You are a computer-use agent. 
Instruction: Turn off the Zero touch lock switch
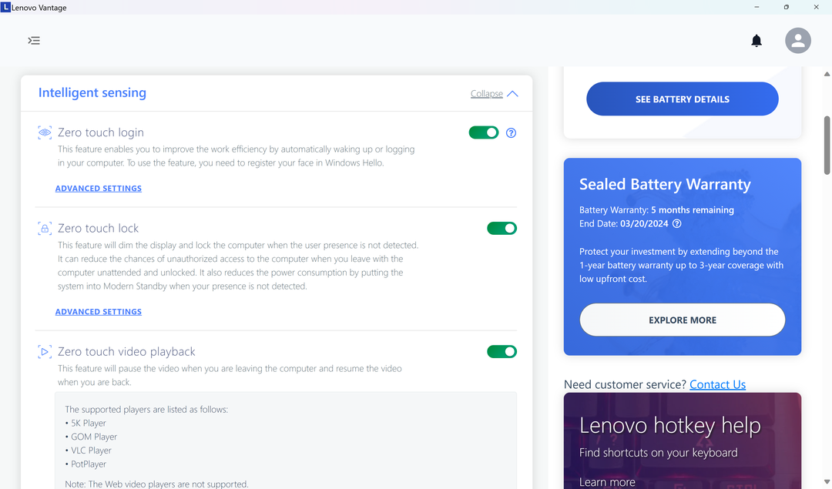pyautogui.click(x=502, y=229)
